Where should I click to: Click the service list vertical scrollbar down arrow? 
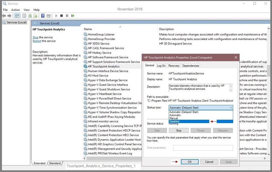click(269, 154)
